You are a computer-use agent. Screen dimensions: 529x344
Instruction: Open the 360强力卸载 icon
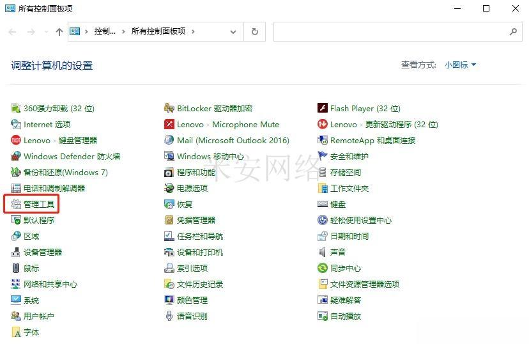pos(16,108)
